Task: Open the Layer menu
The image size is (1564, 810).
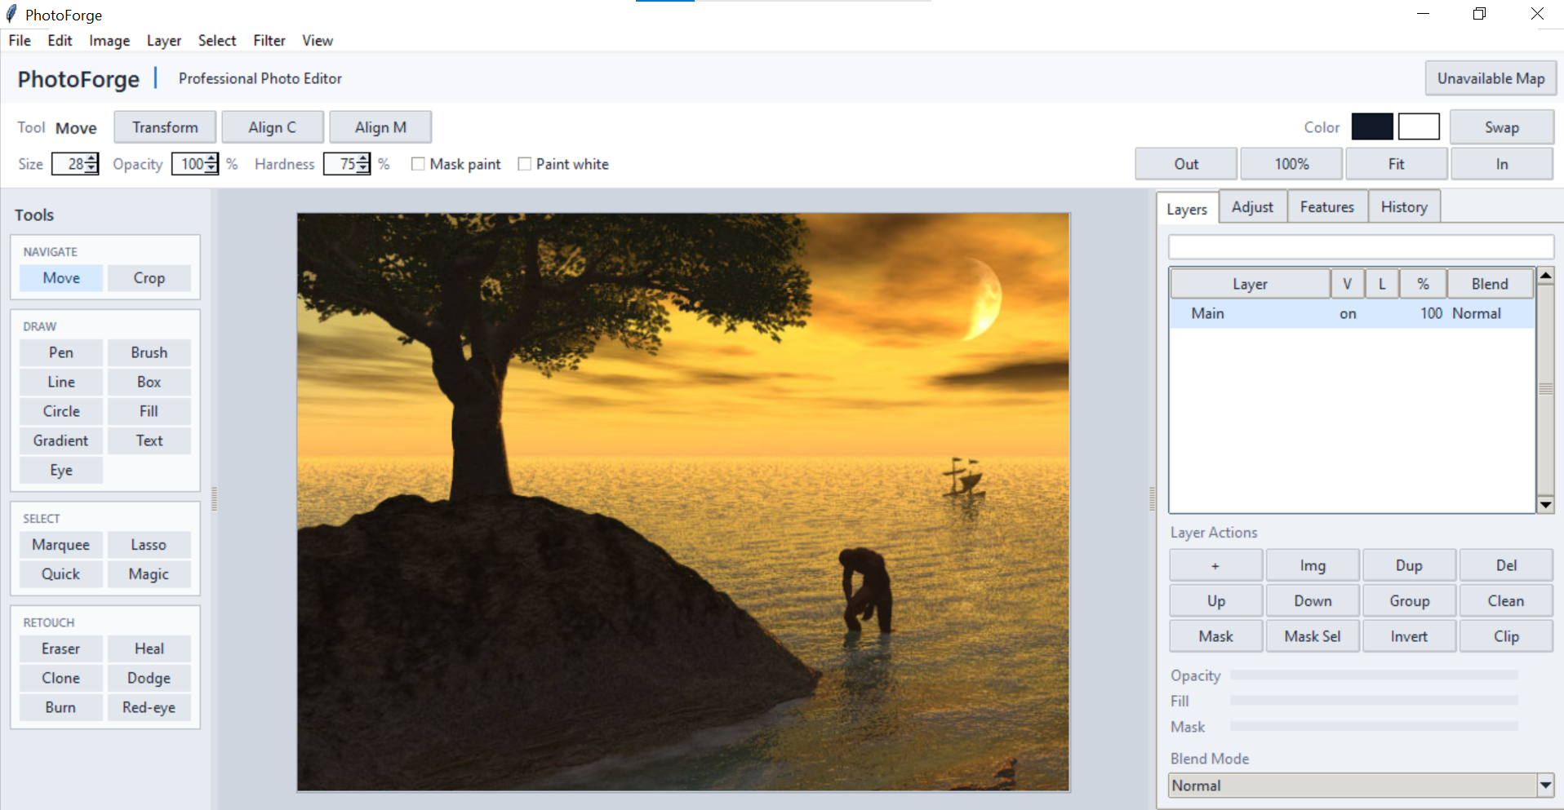Action: (x=164, y=41)
